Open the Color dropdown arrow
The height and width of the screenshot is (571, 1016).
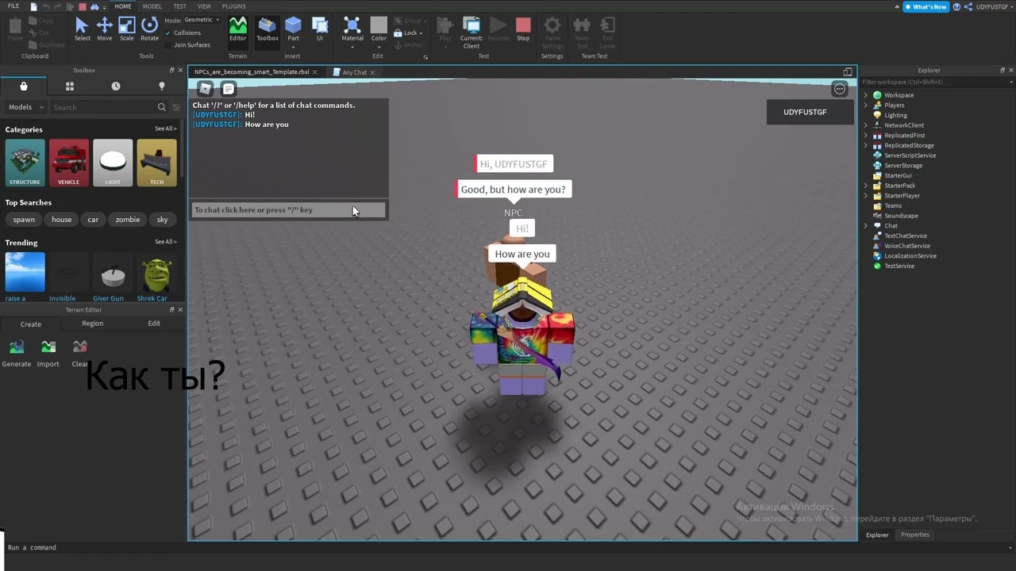(379, 46)
